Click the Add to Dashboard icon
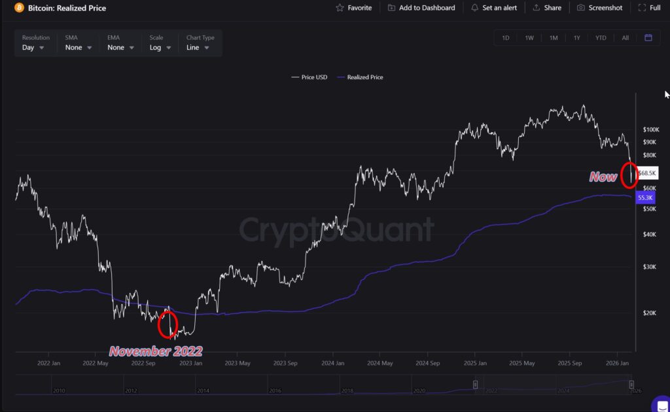670x412 pixels. tap(391, 8)
